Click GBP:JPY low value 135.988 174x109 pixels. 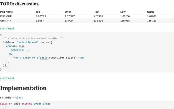point(125,21)
